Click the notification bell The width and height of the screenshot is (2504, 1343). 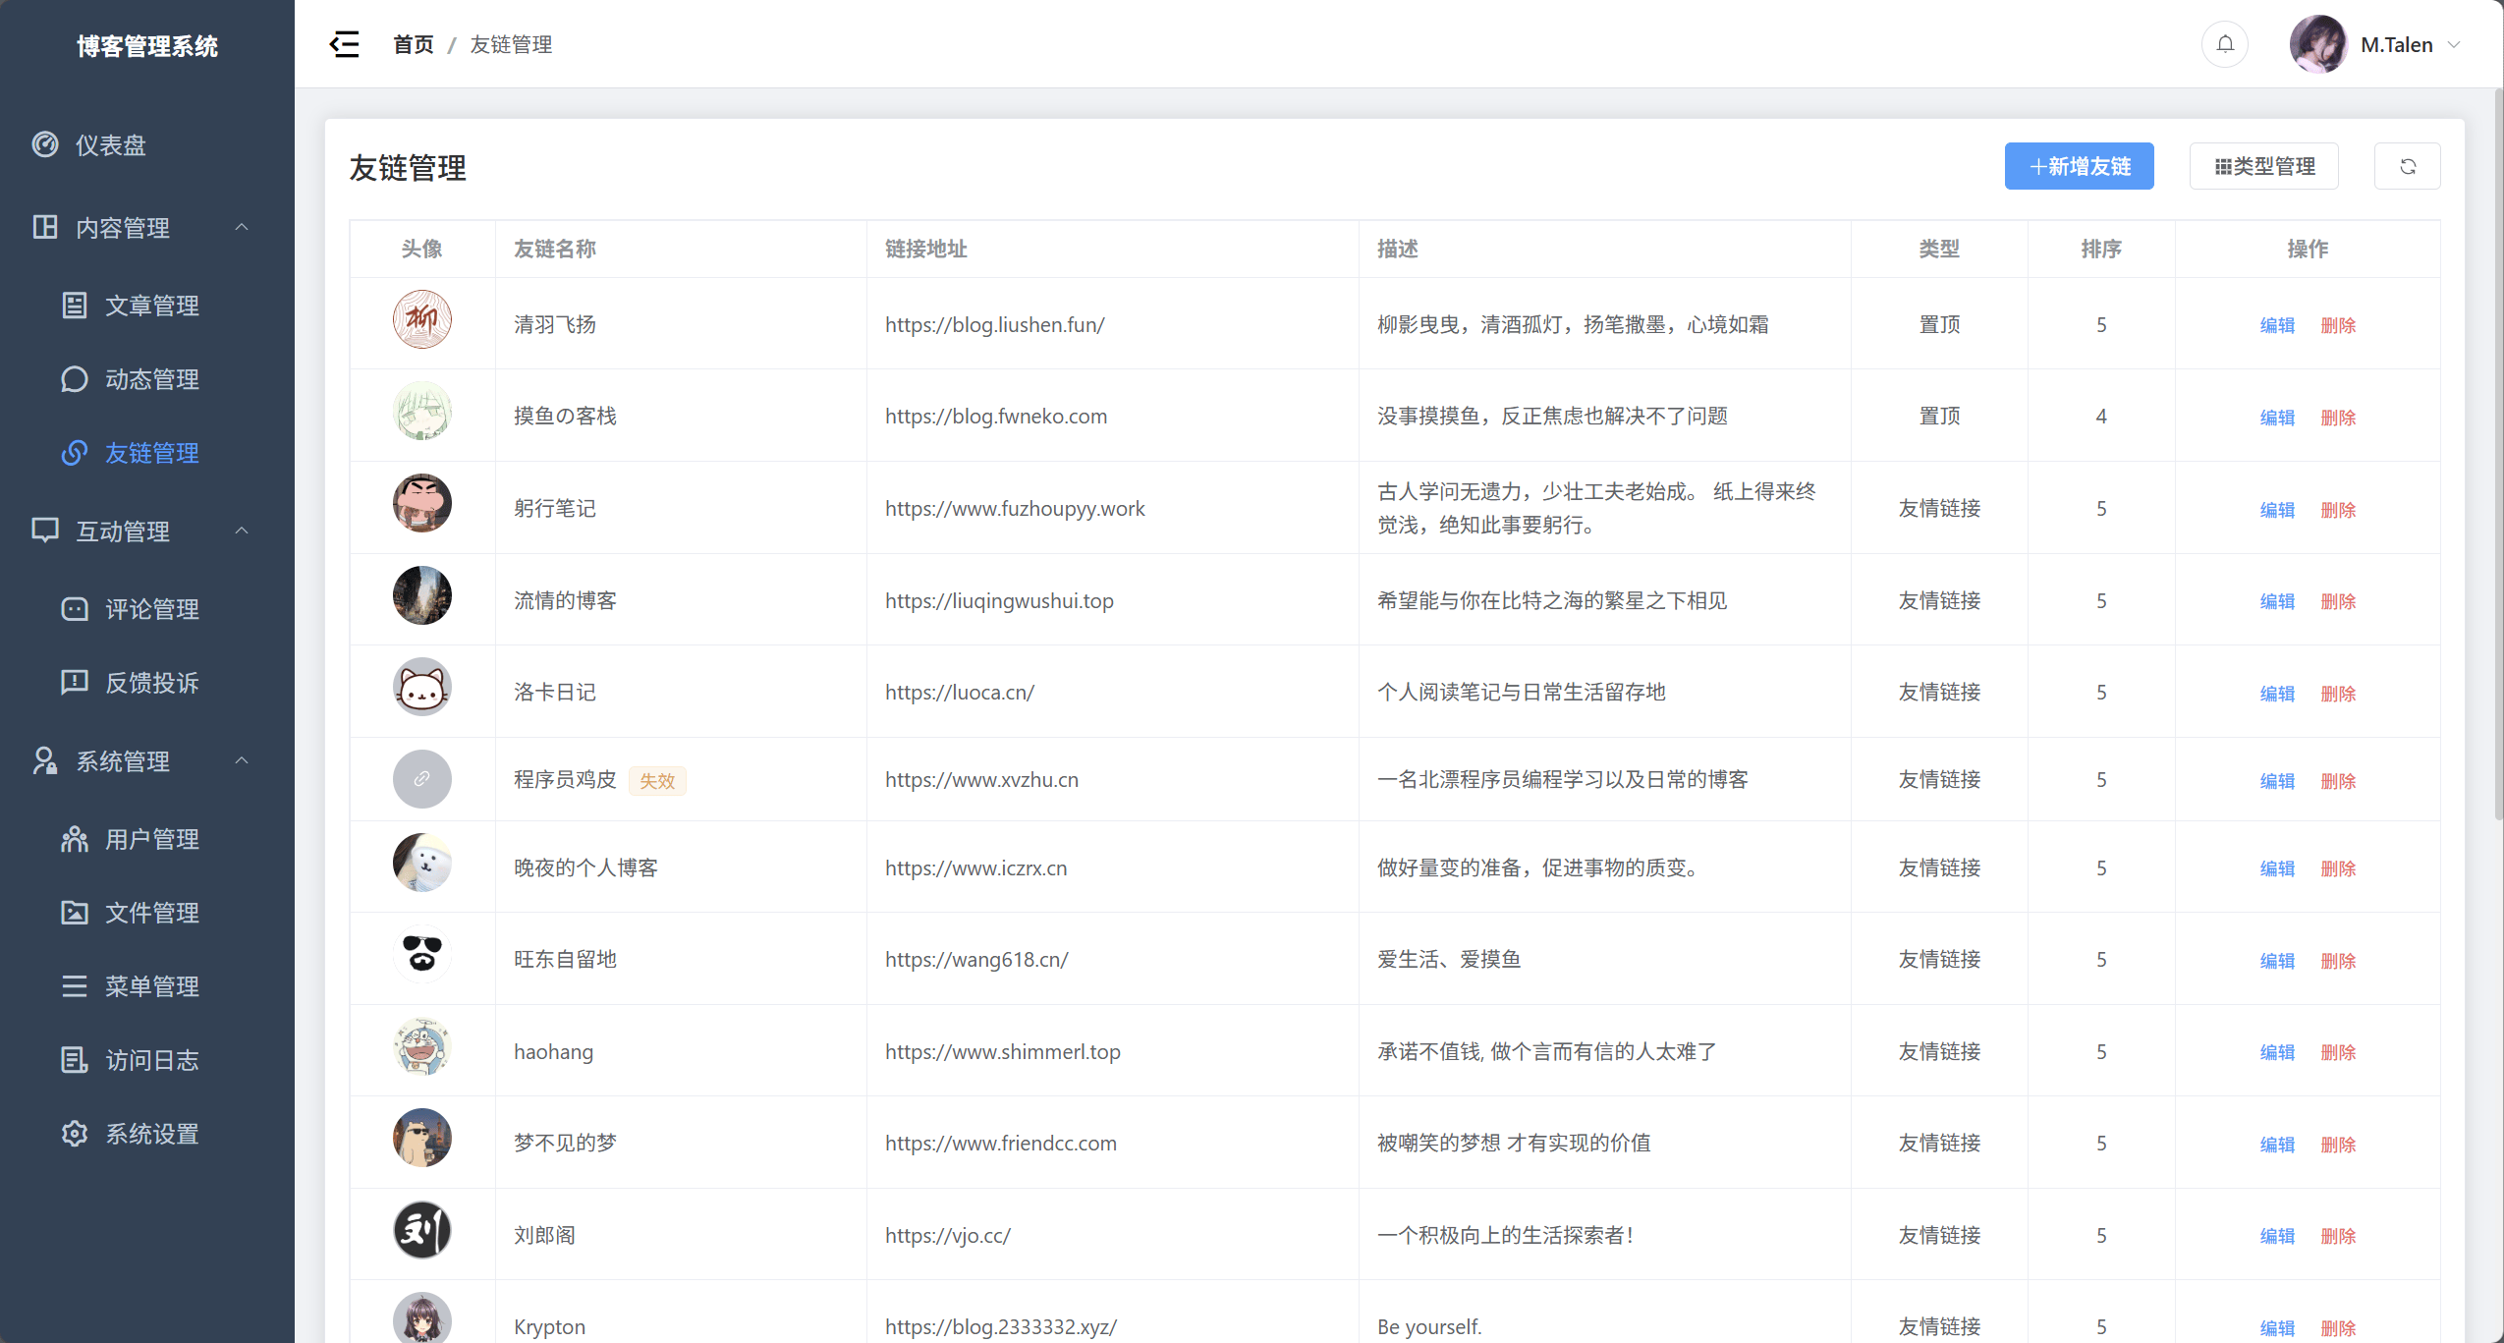[2224, 43]
